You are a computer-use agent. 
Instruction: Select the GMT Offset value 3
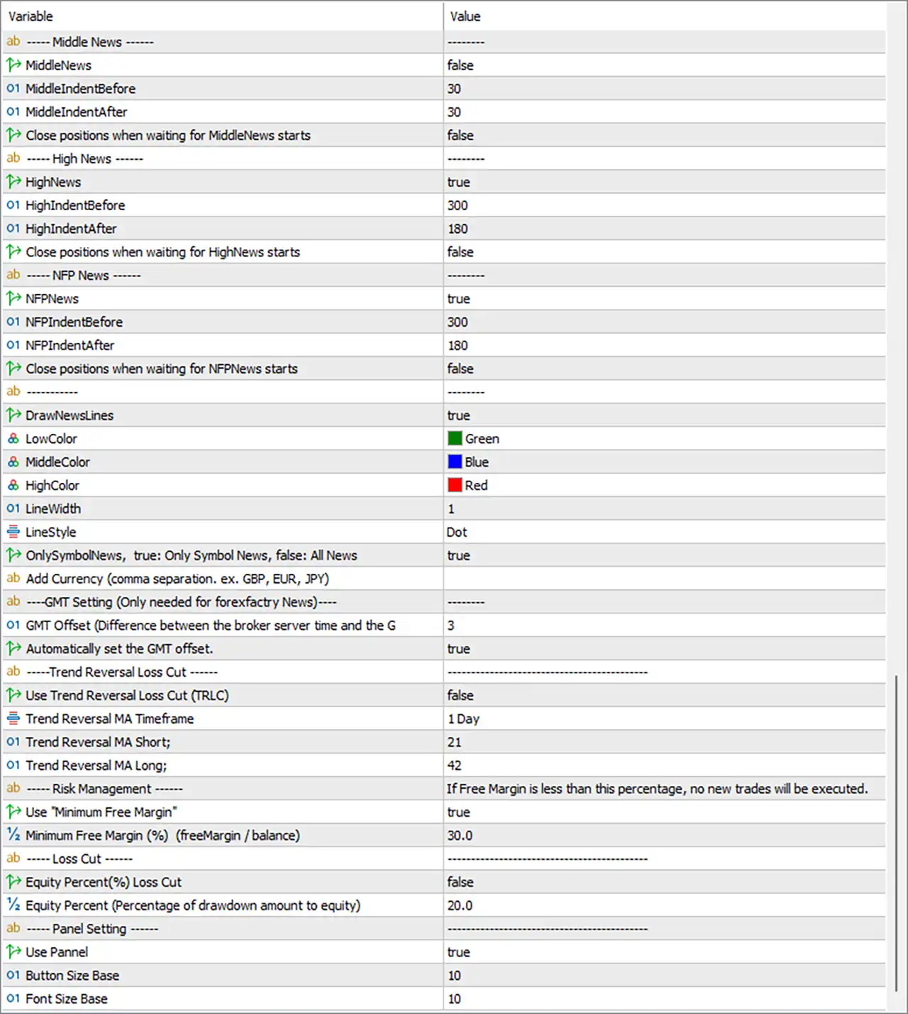pos(450,626)
